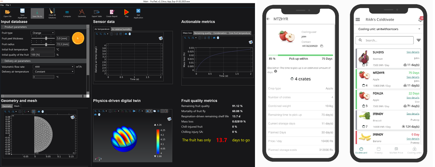The image size is (435, 167).
Task: Click the Create Report icon
Action: [x=111, y=12]
